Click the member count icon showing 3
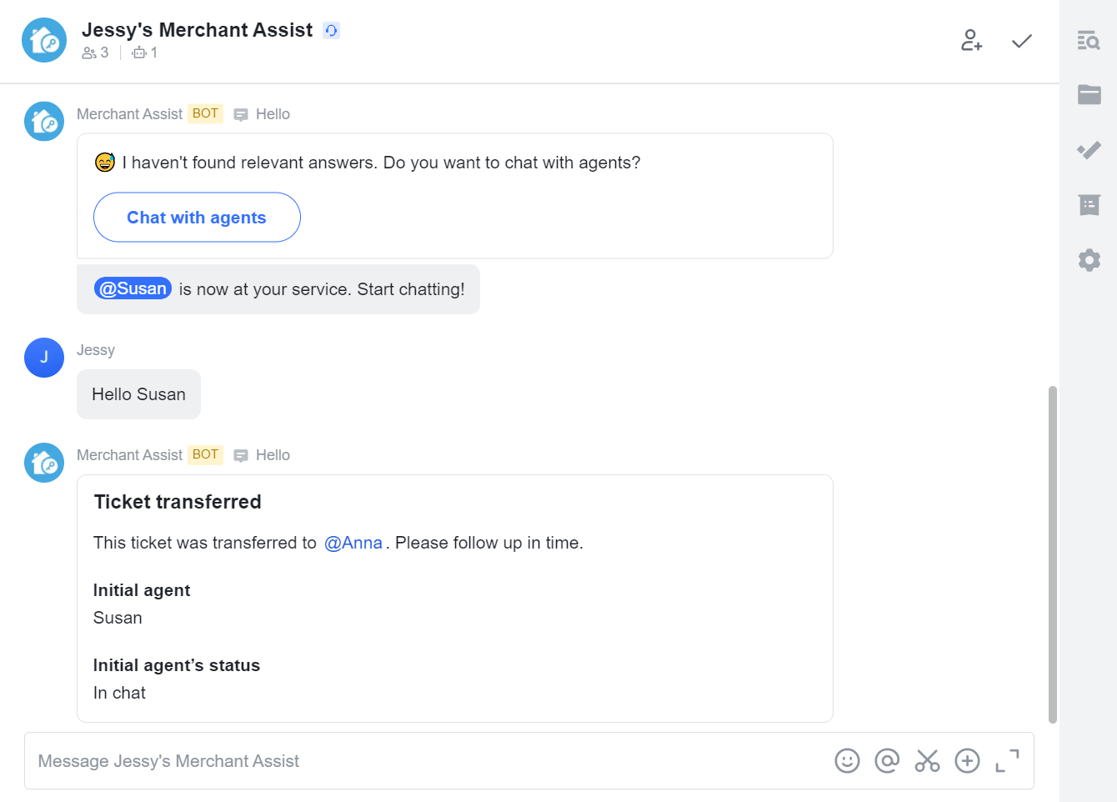Image resolution: width=1117 pixels, height=802 pixels. (95, 53)
